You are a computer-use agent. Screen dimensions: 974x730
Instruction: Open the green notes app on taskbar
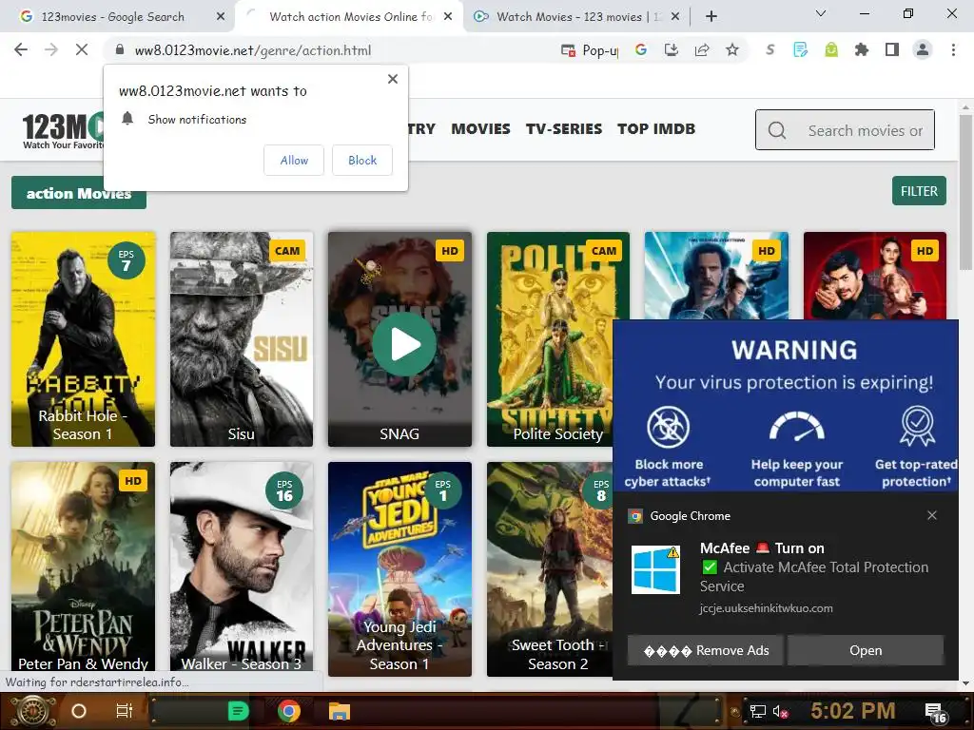[x=238, y=711]
